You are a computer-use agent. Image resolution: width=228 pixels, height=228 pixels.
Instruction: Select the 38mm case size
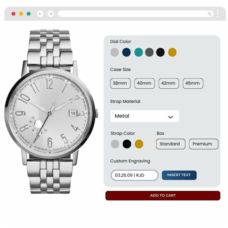[121, 83]
